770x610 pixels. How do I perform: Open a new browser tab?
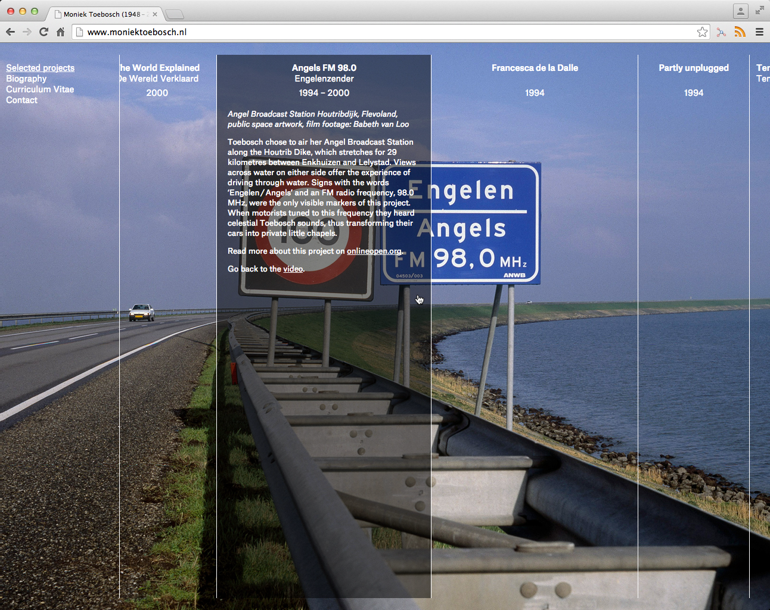[174, 14]
